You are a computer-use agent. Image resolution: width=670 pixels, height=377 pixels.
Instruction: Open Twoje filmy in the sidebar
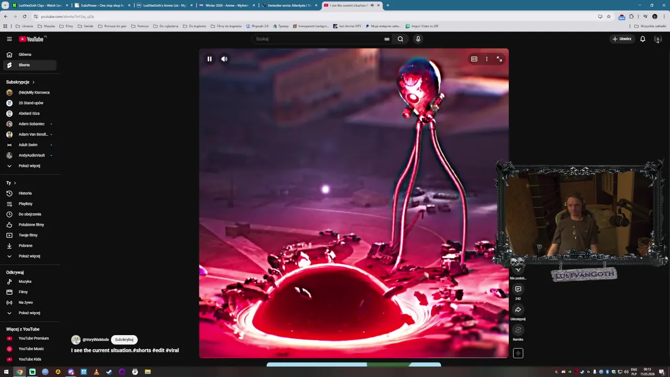coord(30,235)
